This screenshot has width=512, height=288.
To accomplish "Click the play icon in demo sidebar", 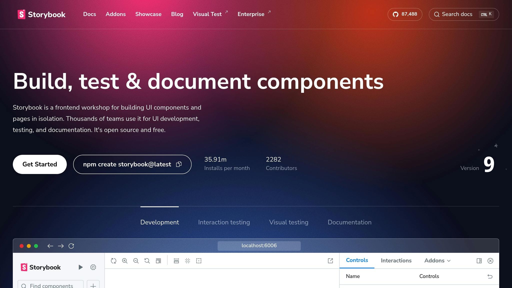I will [80, 267].
